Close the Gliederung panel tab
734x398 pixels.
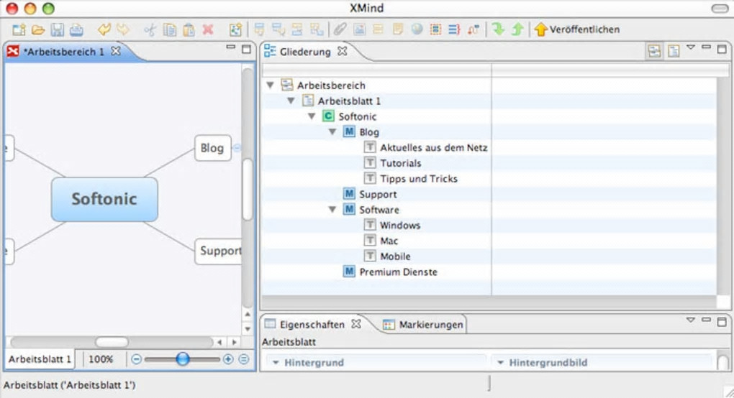pos(343,51)
